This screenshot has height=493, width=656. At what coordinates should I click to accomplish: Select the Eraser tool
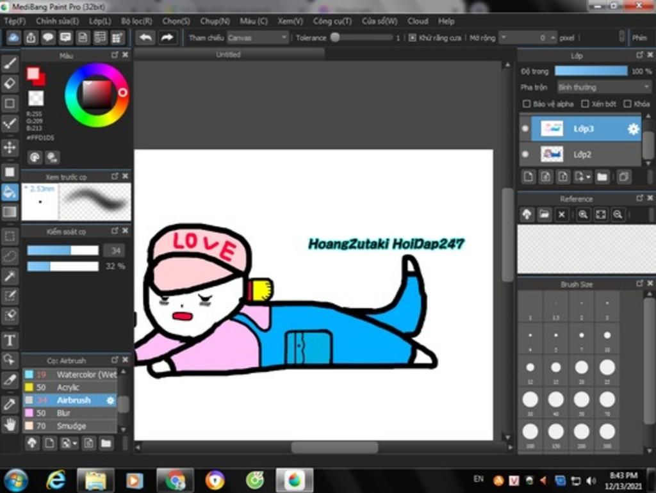(10, 83)
